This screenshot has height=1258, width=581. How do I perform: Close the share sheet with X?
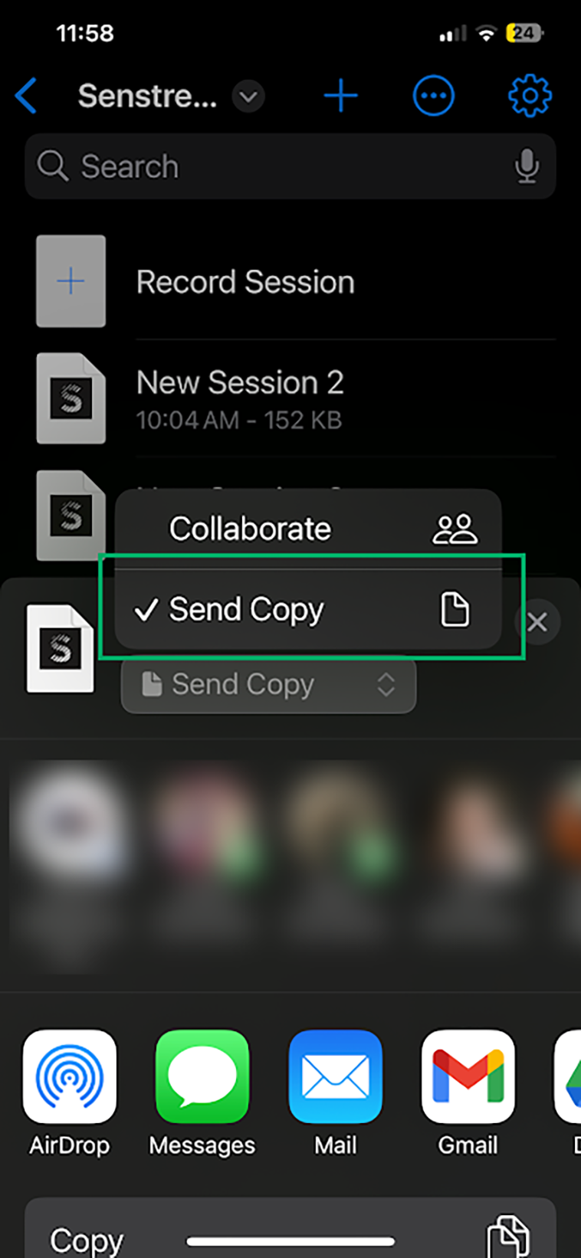537,621
